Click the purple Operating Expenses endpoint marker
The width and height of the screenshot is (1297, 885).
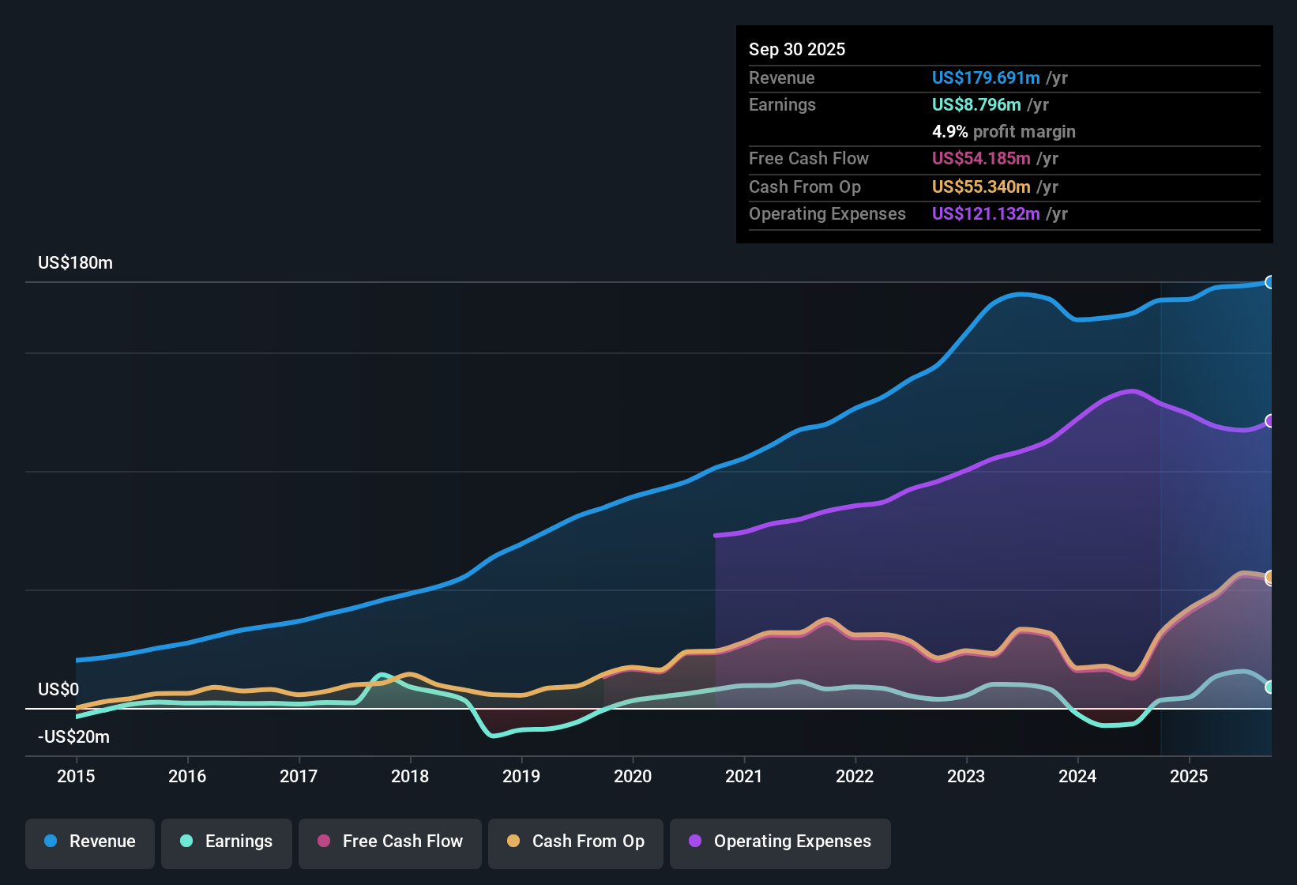click(x=1270, y=421)
